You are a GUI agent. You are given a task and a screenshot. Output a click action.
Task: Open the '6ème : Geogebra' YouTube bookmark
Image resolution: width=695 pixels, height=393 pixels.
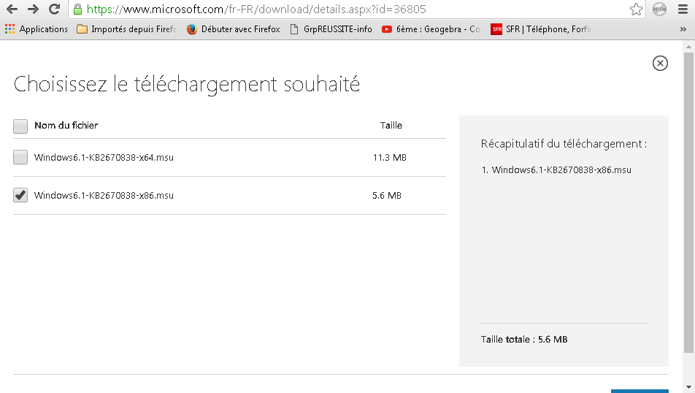click(x=431, y=29)
